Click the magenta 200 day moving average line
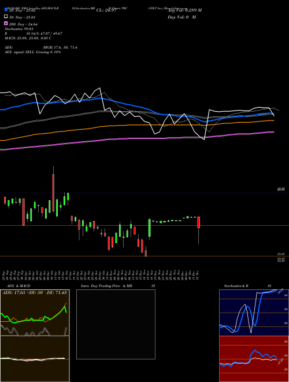289x382 pixels. pos(136,138)
